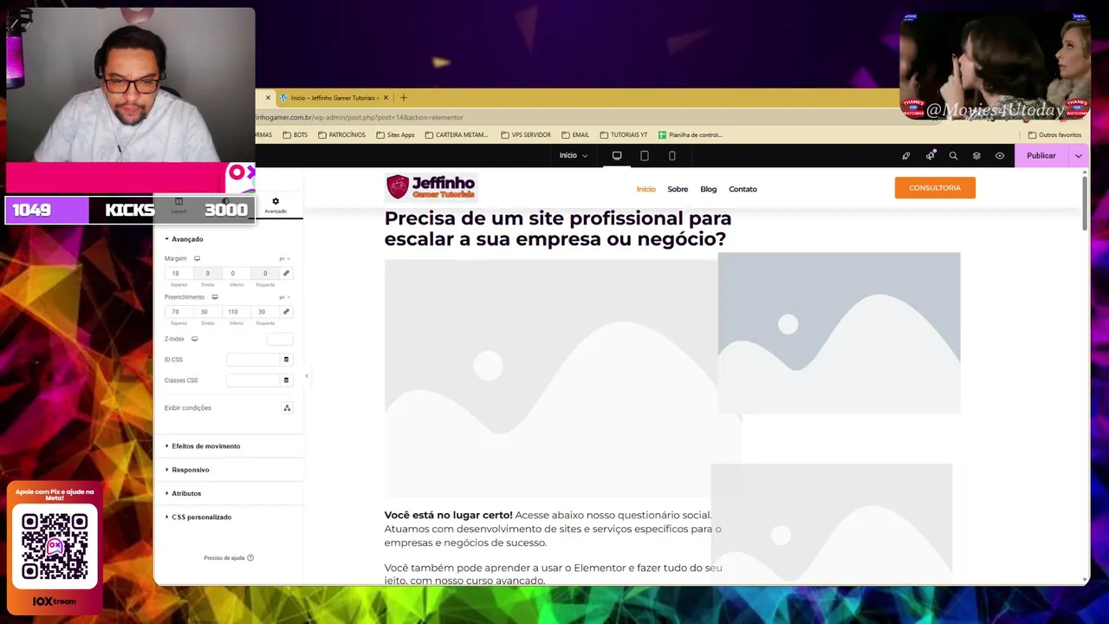1109x624 pixels.
Task: Select the Início Jeffinho Gamer browser tab
Action: (334, 98)
